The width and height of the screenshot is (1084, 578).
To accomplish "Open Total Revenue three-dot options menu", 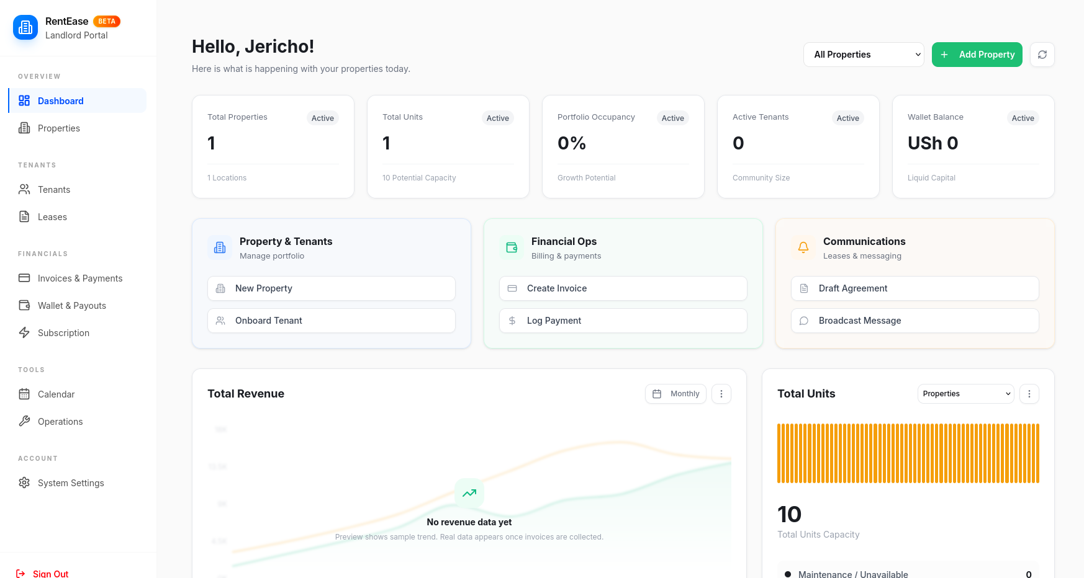I will pos(721,394).
